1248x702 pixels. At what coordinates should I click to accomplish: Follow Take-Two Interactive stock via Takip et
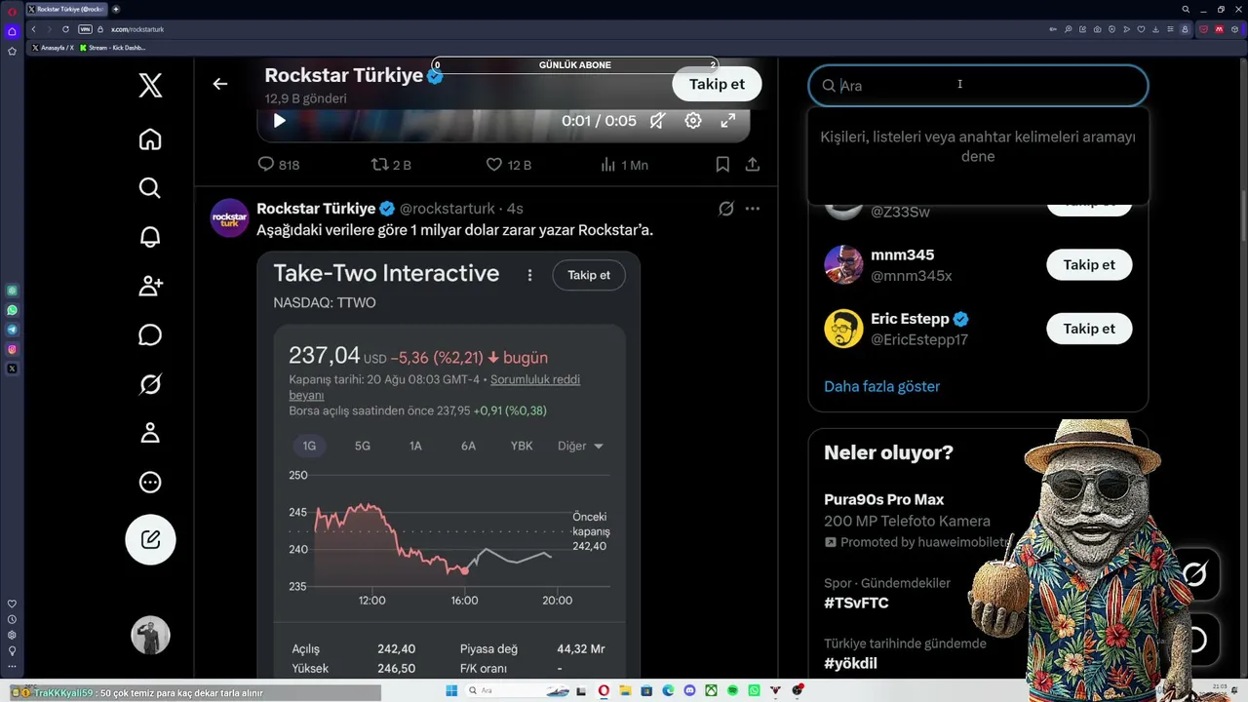589,275
